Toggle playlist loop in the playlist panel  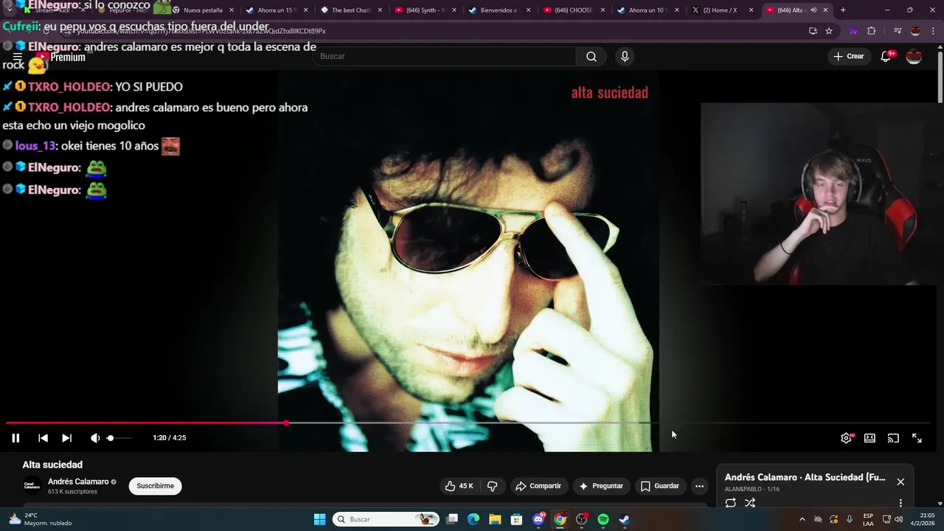(730, 503)
